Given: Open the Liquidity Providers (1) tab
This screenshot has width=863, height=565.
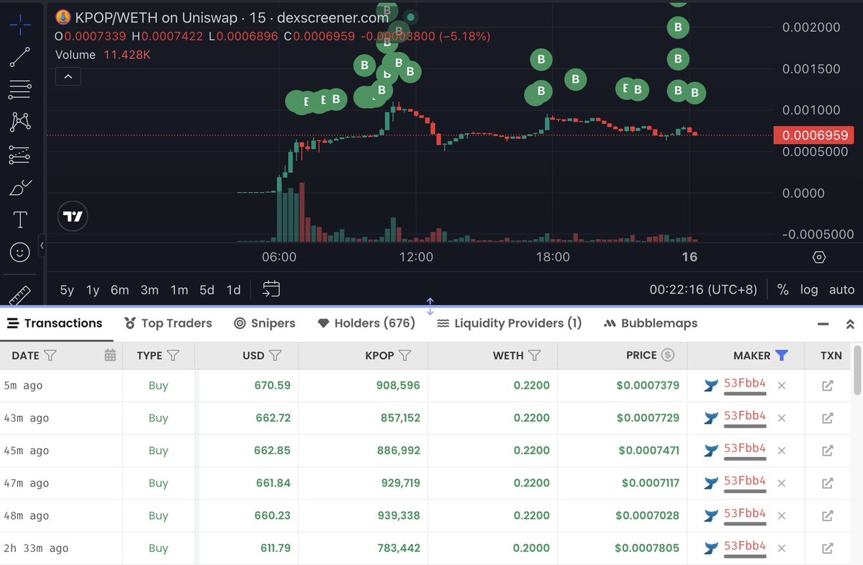Looking at the screenshot, I should pos(509,323).
